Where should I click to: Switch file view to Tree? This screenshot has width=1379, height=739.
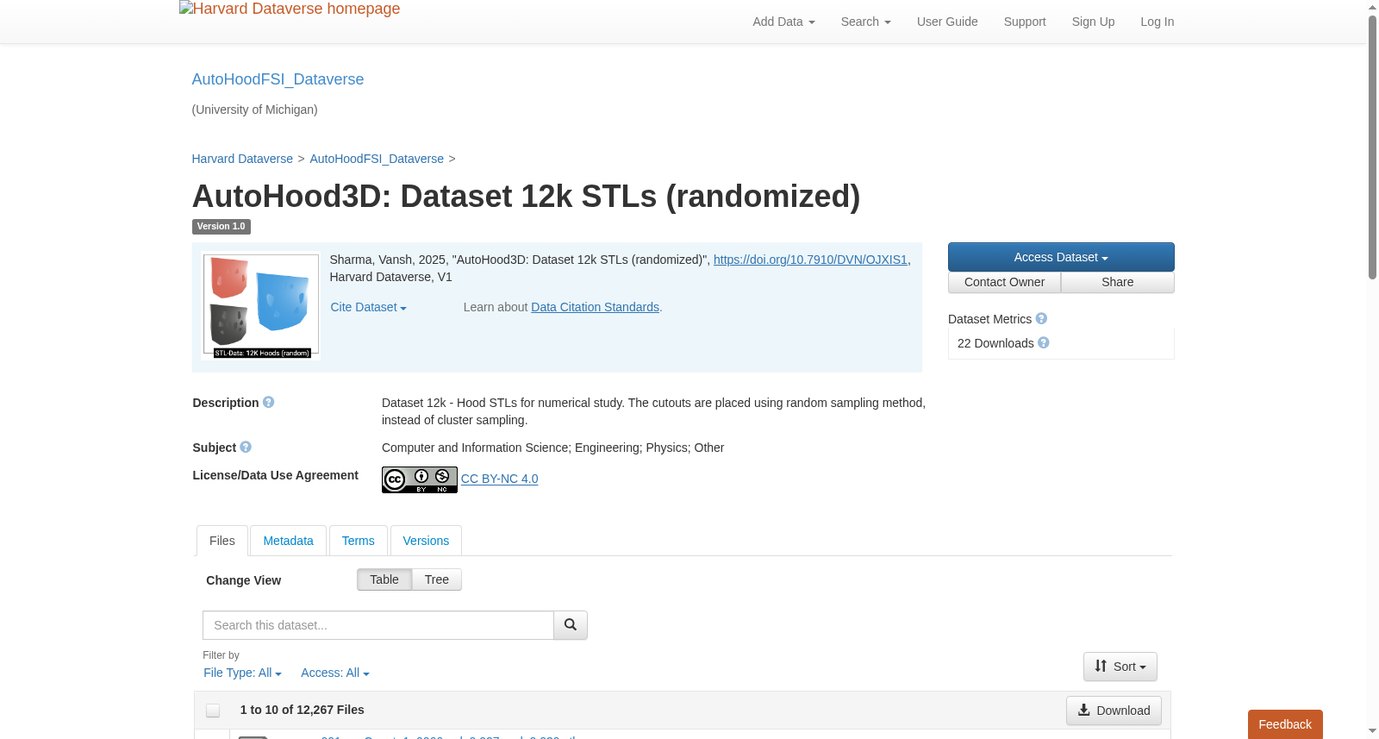click(x=437, y=579)
